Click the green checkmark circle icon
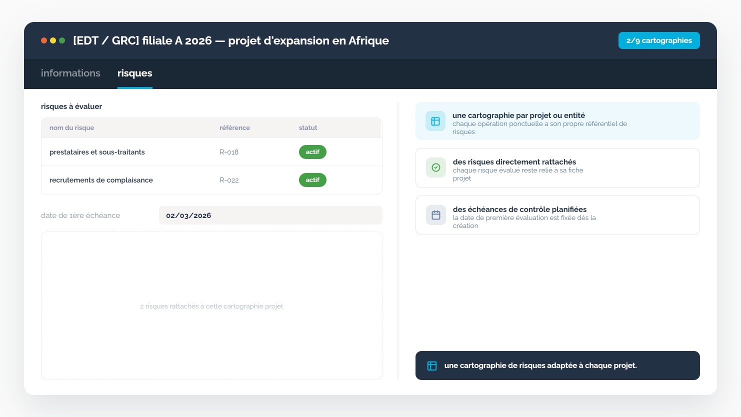741x417 pixels. point(436,167)
